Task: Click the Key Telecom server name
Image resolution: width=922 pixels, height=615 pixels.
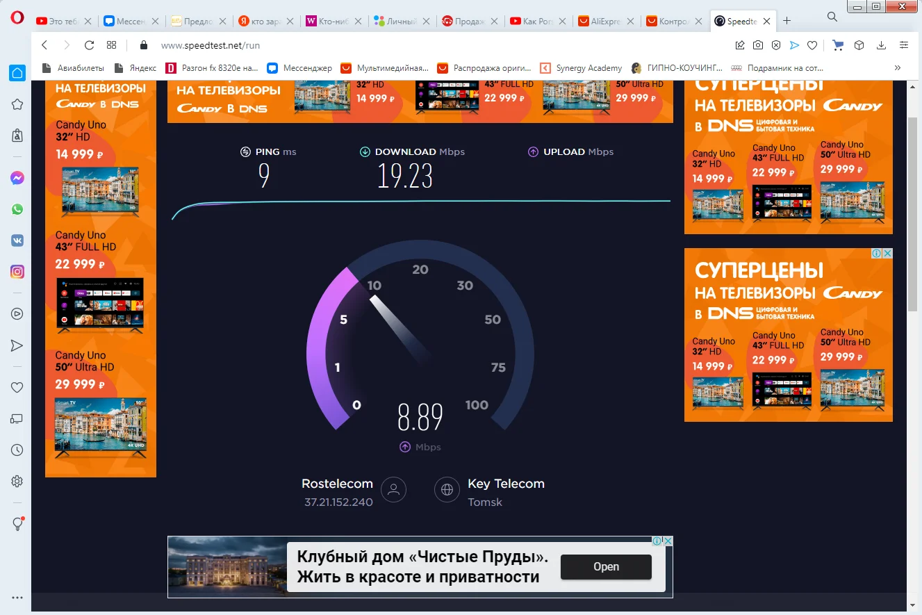Action: (x=506, y=484)
